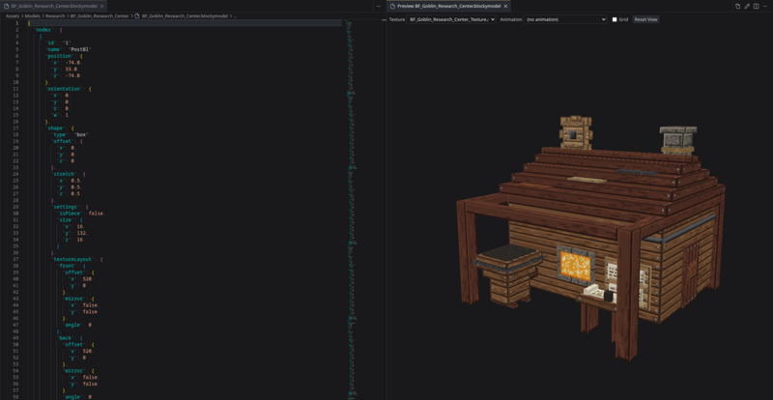This screenshot has width=773, height=400.
Task: Close the BF_Goblin_Research_Center.blockymodel editor tab
Action: click(102, 7)
